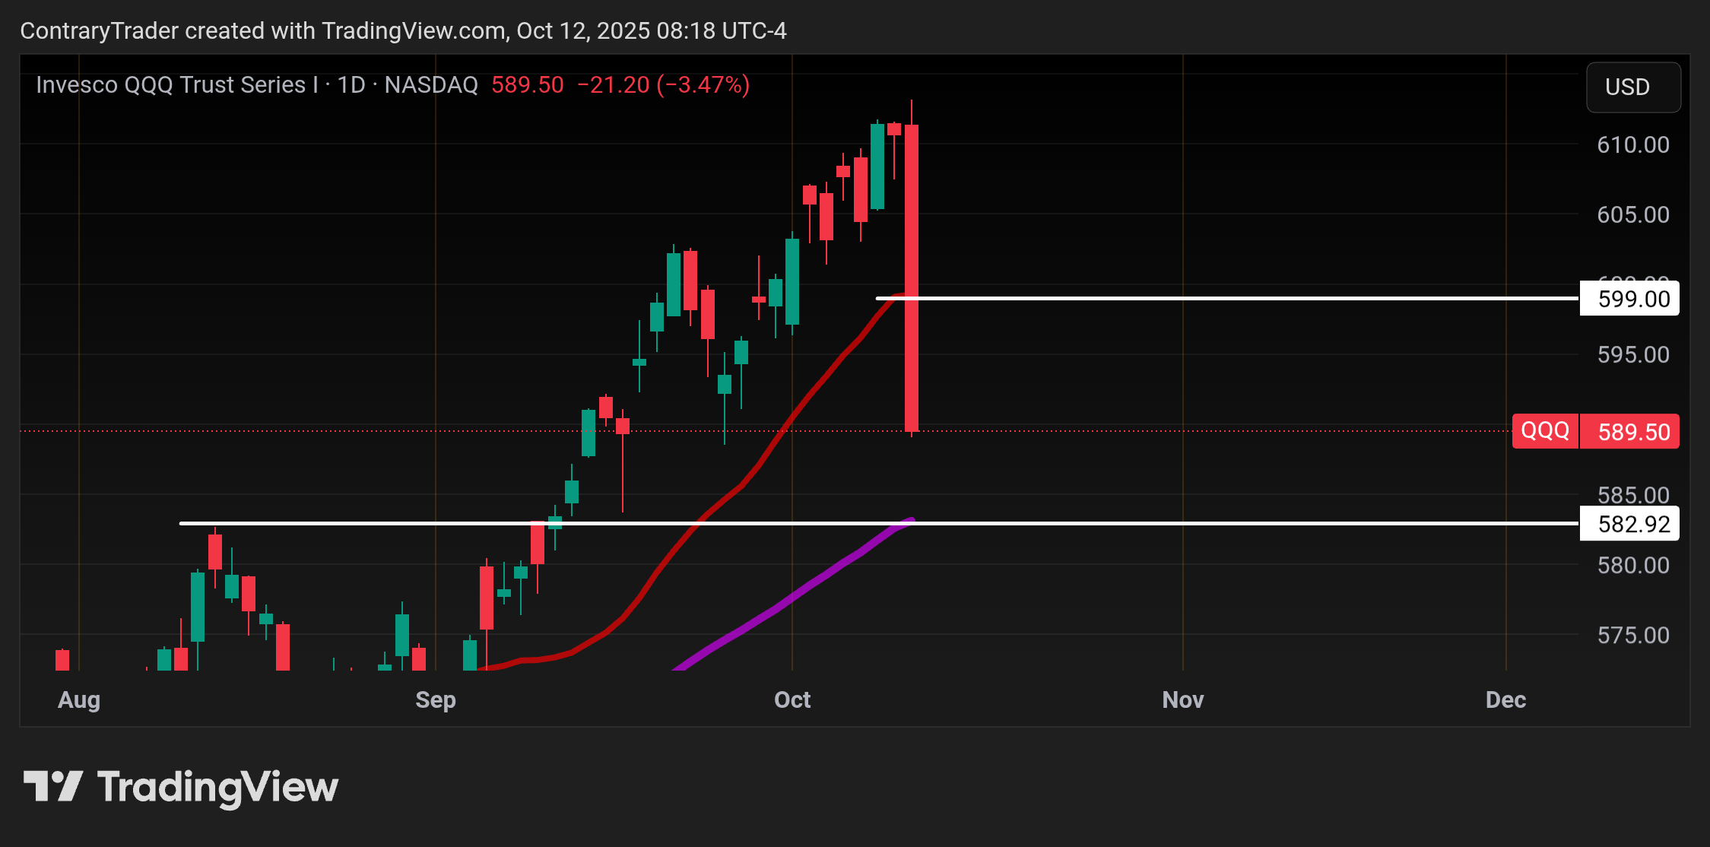Click the Invesco QQQ Trust Series I title
1710x847 pixels.
click(177, 84)
